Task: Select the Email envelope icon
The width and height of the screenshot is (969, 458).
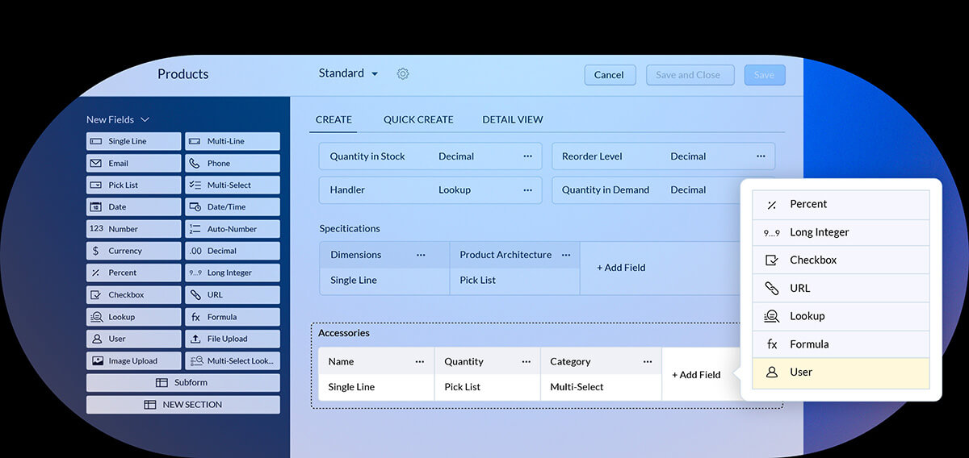Action: (x=97, y=163)
